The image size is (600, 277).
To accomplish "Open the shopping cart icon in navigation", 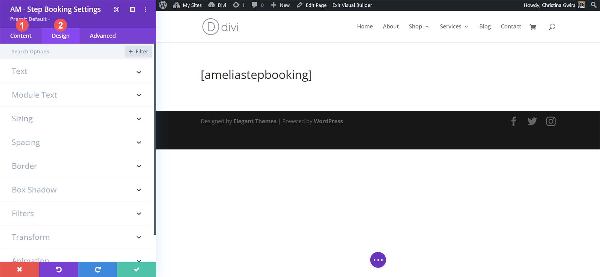I will [533, 27].
